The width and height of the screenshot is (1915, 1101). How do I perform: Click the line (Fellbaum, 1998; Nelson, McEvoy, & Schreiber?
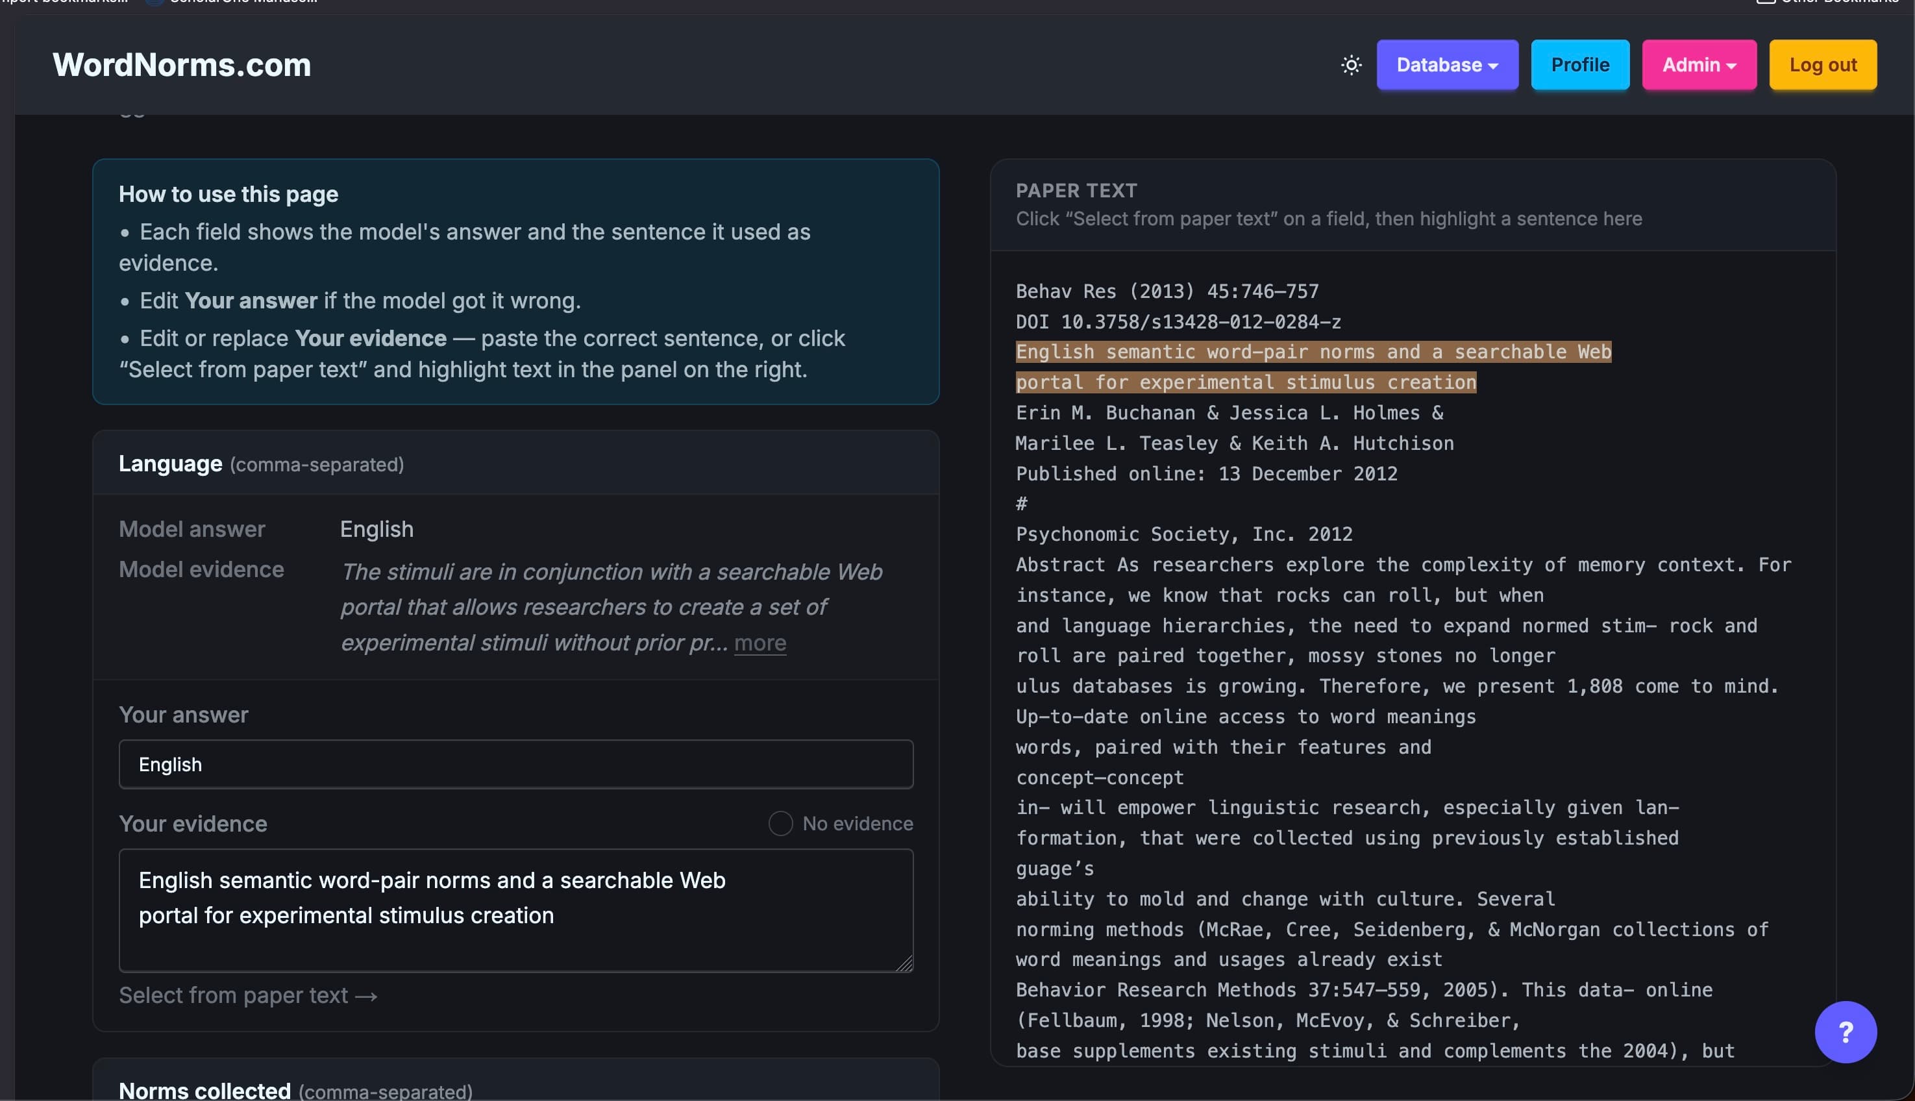point(1267,1020)
